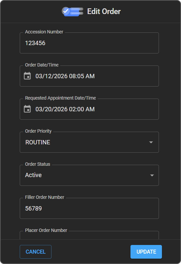Click the Order Priority label
This screenshot has width=181, height=264.
tap(38, 131)
